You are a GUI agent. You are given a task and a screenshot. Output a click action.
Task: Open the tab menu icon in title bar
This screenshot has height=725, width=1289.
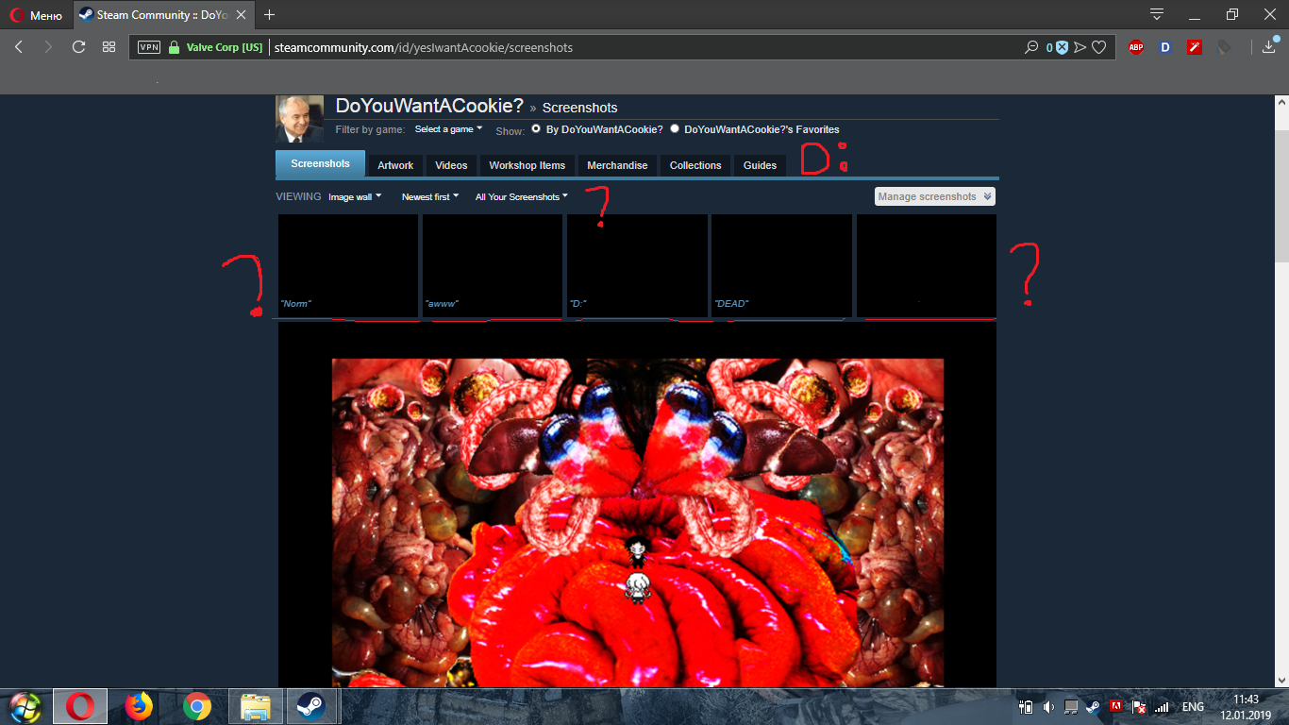tap(1157, 14)
